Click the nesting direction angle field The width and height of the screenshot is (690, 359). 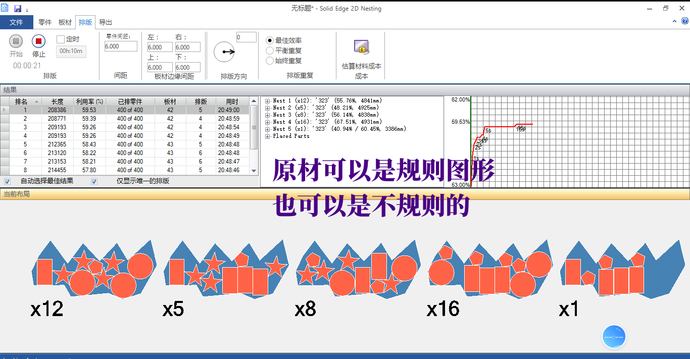pyautogui.click(x=246, y=37)
